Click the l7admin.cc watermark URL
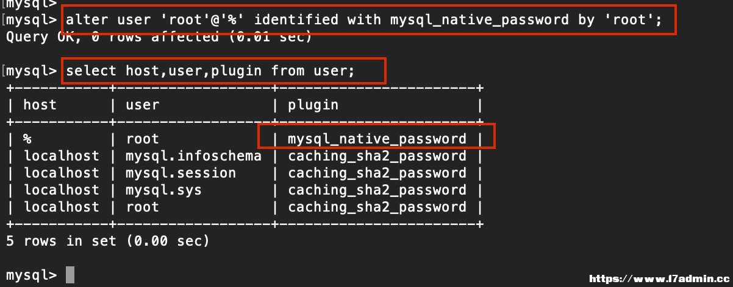 [x=659, y=279]
